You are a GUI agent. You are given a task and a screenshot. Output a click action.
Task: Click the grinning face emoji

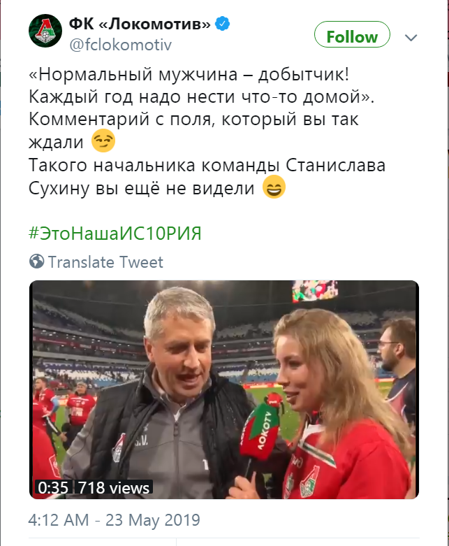pos(274,187)
